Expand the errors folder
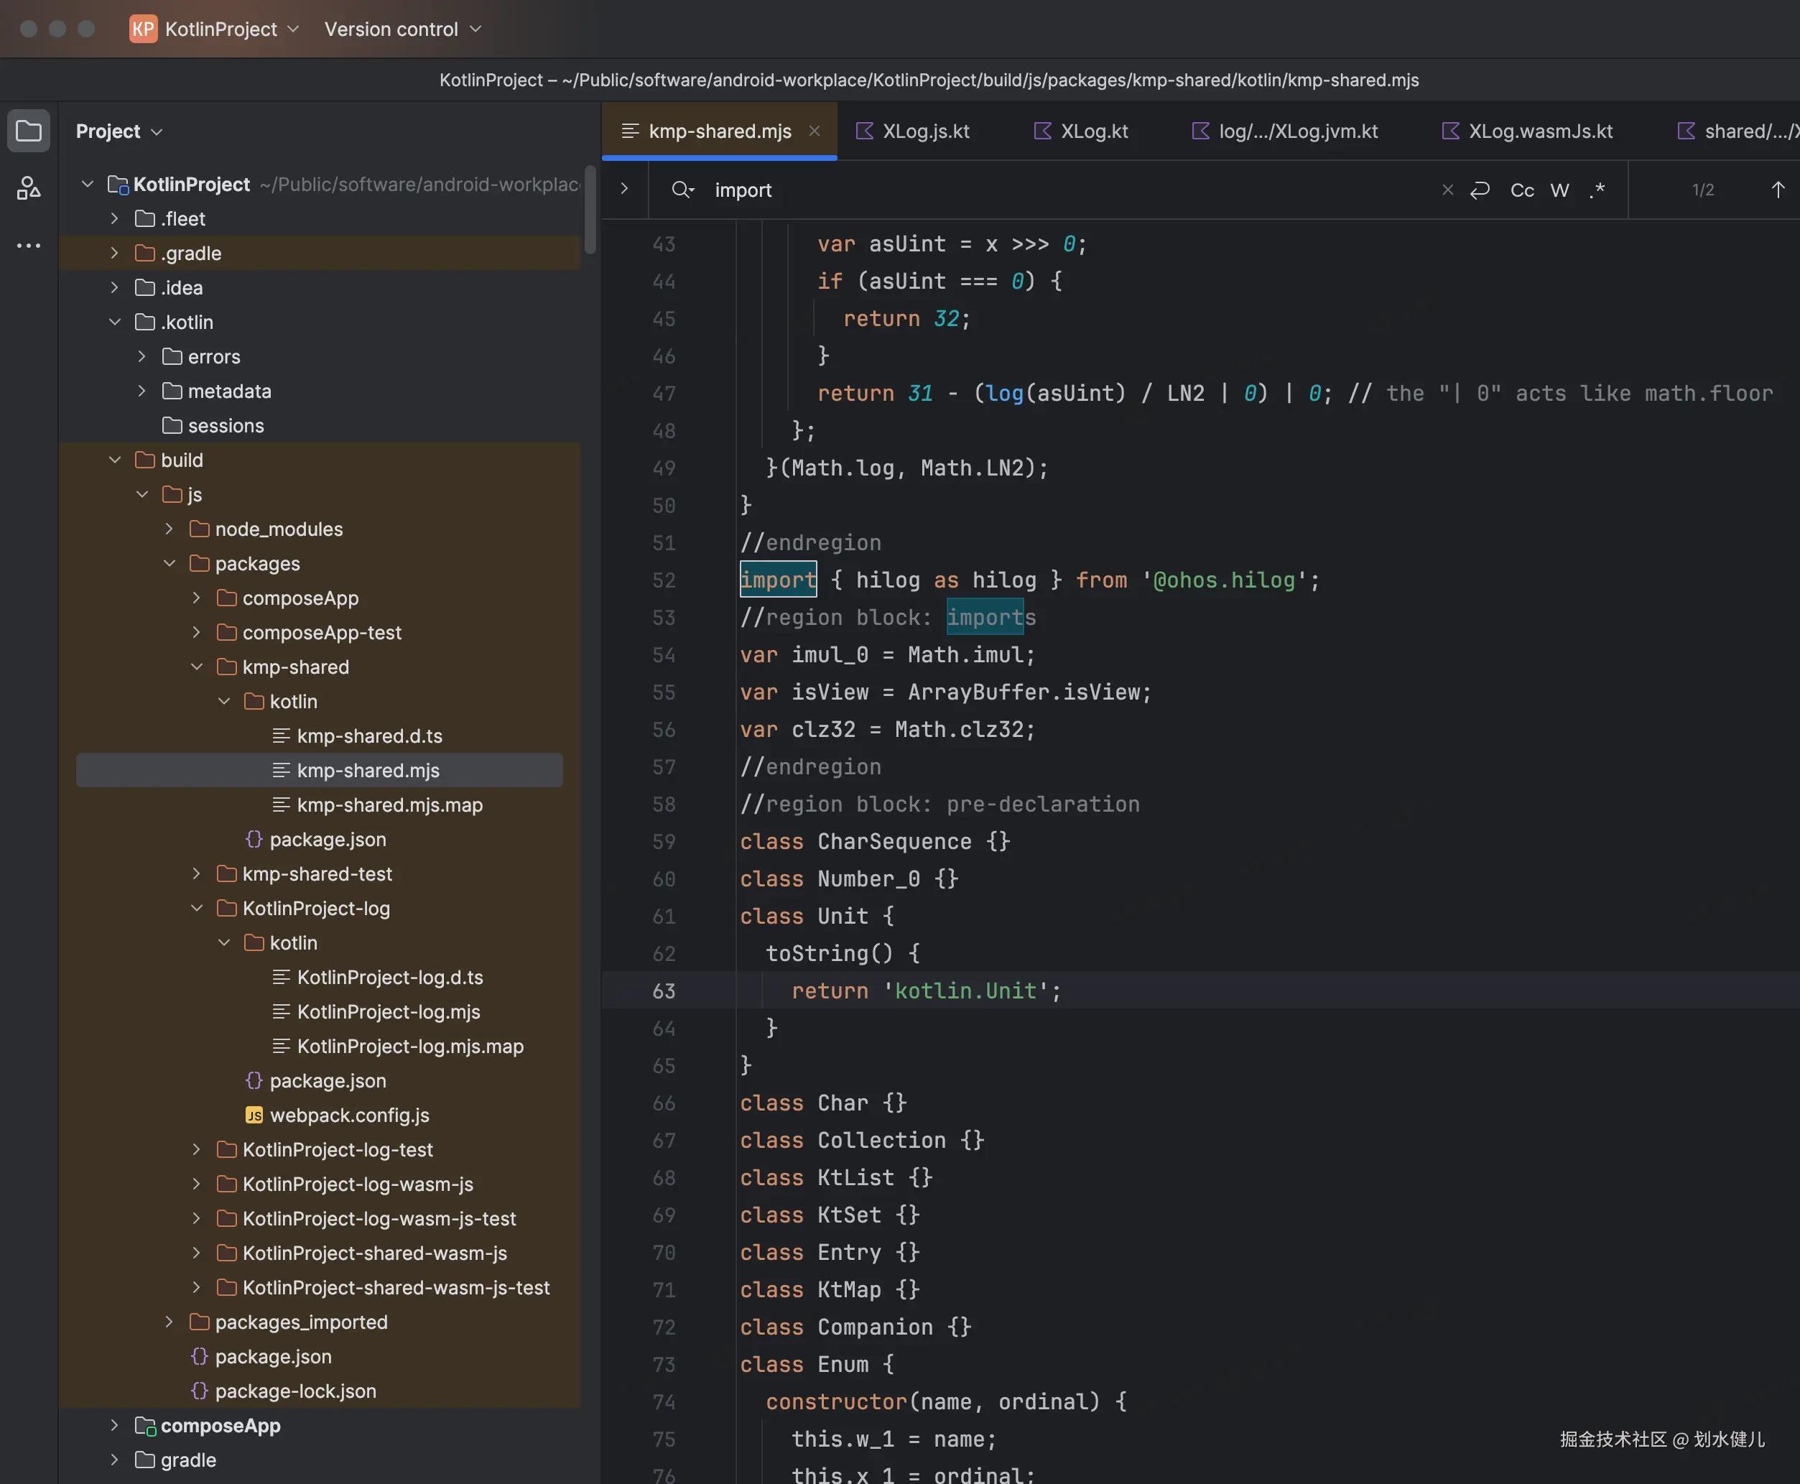 (x=142, y=356)
